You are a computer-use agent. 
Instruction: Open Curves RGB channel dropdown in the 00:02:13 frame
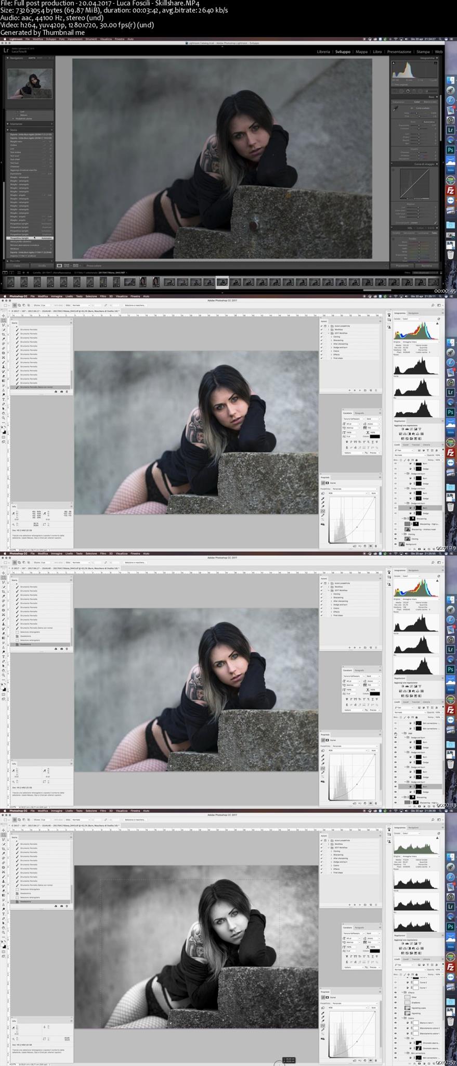(x=347, y=750)
